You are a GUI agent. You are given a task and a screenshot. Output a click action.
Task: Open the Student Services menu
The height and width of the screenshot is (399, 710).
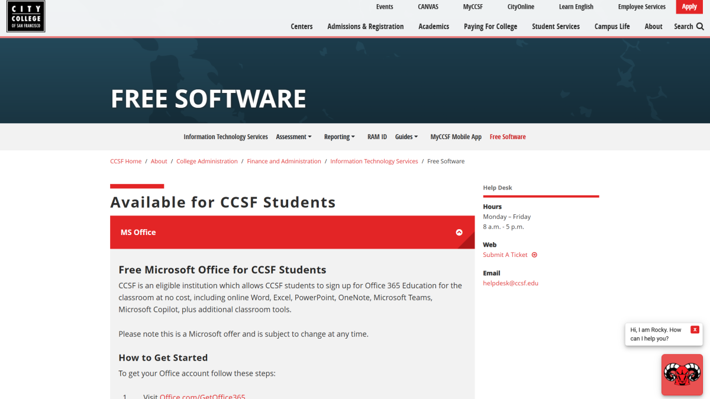coord(556,27)
